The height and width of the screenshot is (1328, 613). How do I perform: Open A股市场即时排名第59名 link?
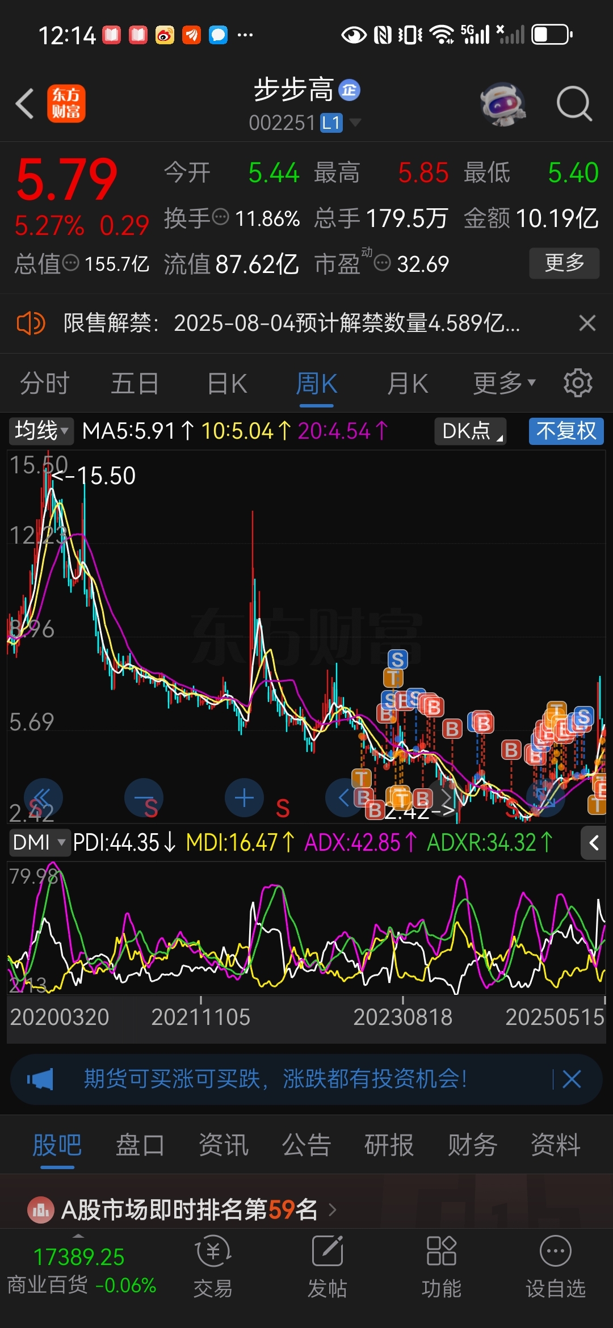tap(189, 1210)
